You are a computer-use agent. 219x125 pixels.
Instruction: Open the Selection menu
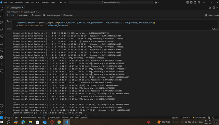[x=19, y=2]
